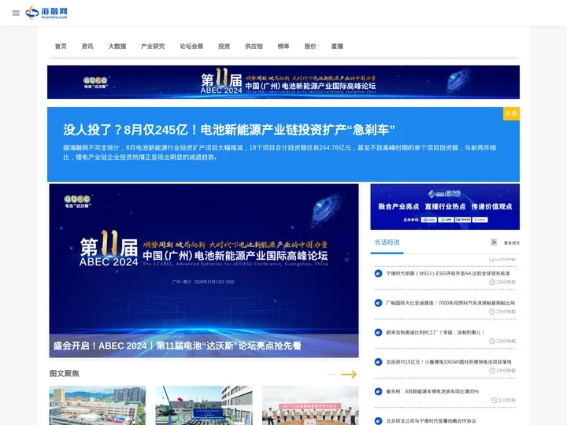The image size is (567, 425).
Task: Read the headline summary starting 据海融网不完全统计
Action: [280, 153]
